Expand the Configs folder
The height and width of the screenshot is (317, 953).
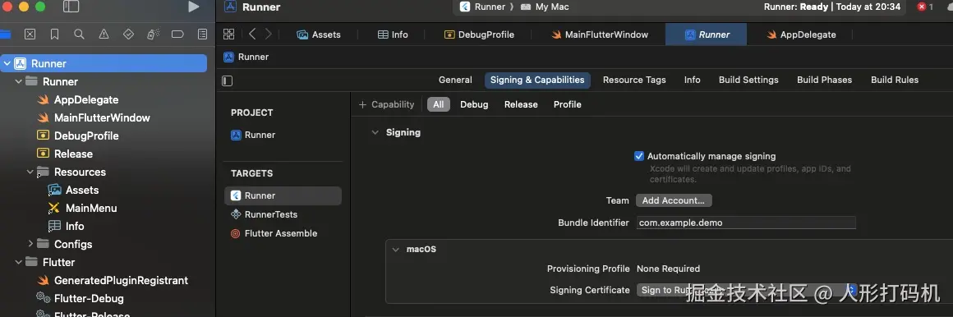30,244
